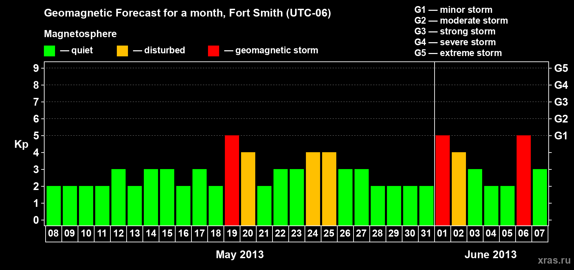574x270 pixels.
Task: Click the green bar for May 08
Action: 54,206
